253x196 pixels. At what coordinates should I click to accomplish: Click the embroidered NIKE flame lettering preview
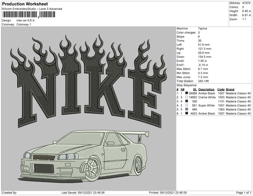point(89,81)
